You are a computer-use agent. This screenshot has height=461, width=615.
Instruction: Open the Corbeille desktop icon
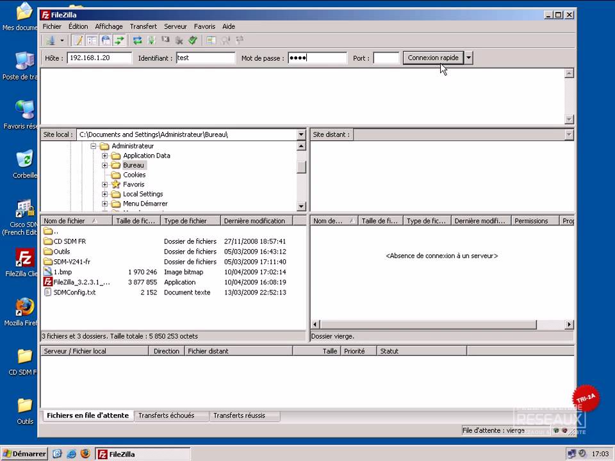[24, 164]
